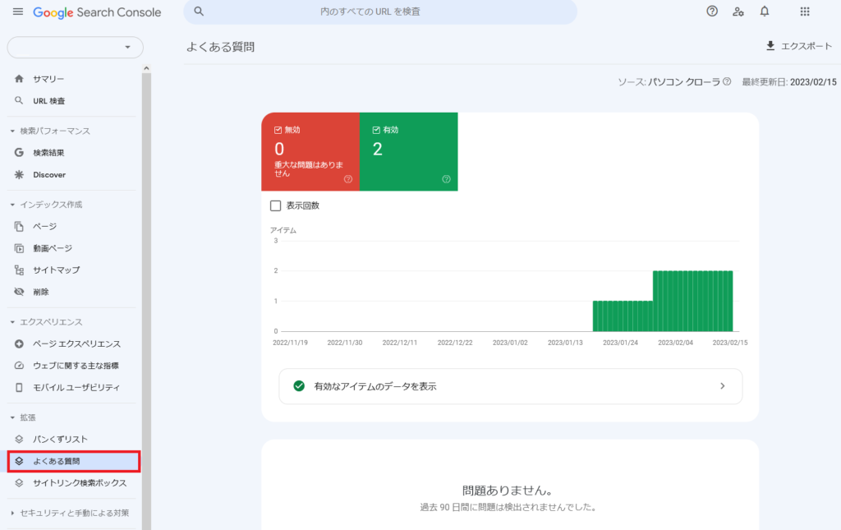This screenshot has width=841, height=530.
Task: Collapse the エクスペリエンス section
Action: [13, 322]
